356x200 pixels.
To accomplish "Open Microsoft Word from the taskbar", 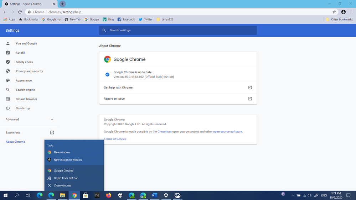I will [155, 195].
